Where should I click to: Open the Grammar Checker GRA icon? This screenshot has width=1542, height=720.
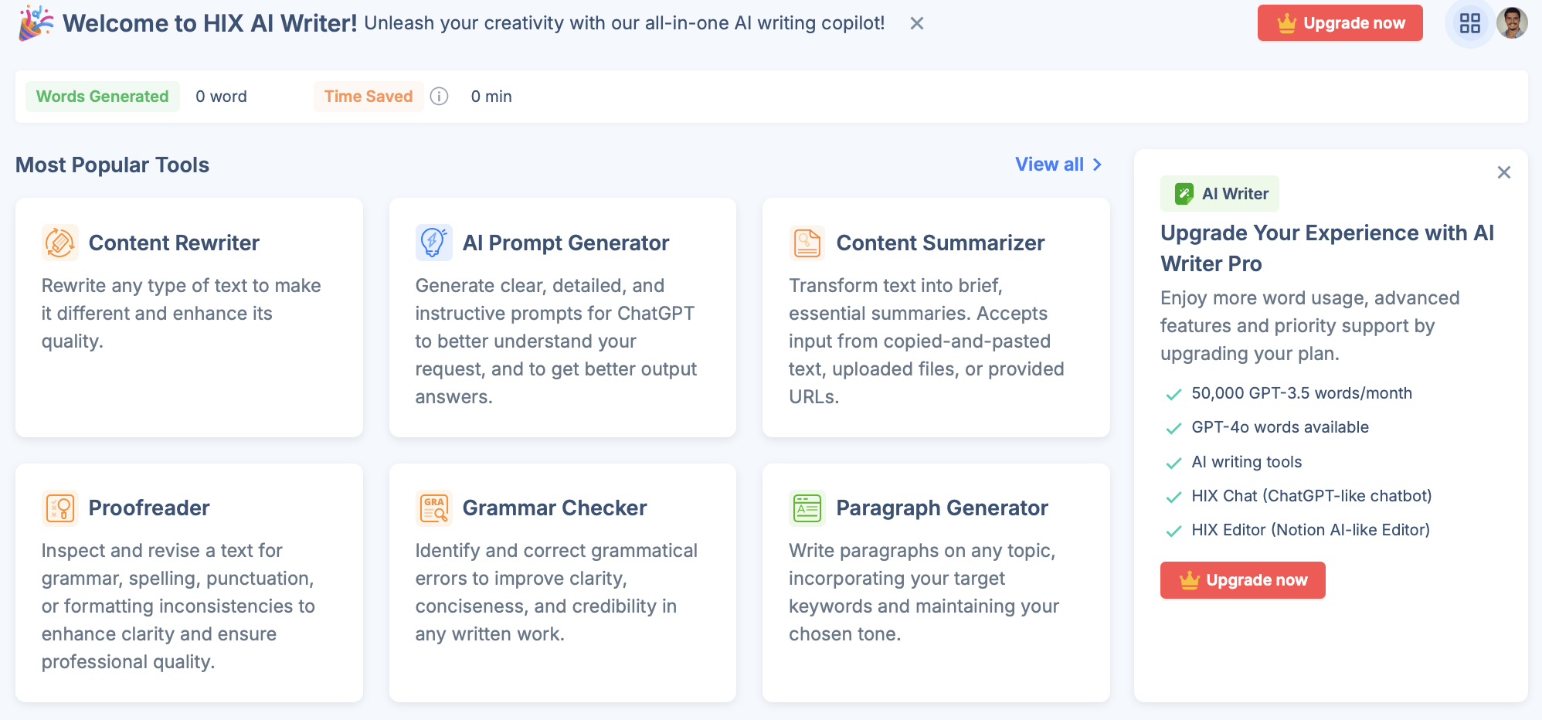click(433, 508)
